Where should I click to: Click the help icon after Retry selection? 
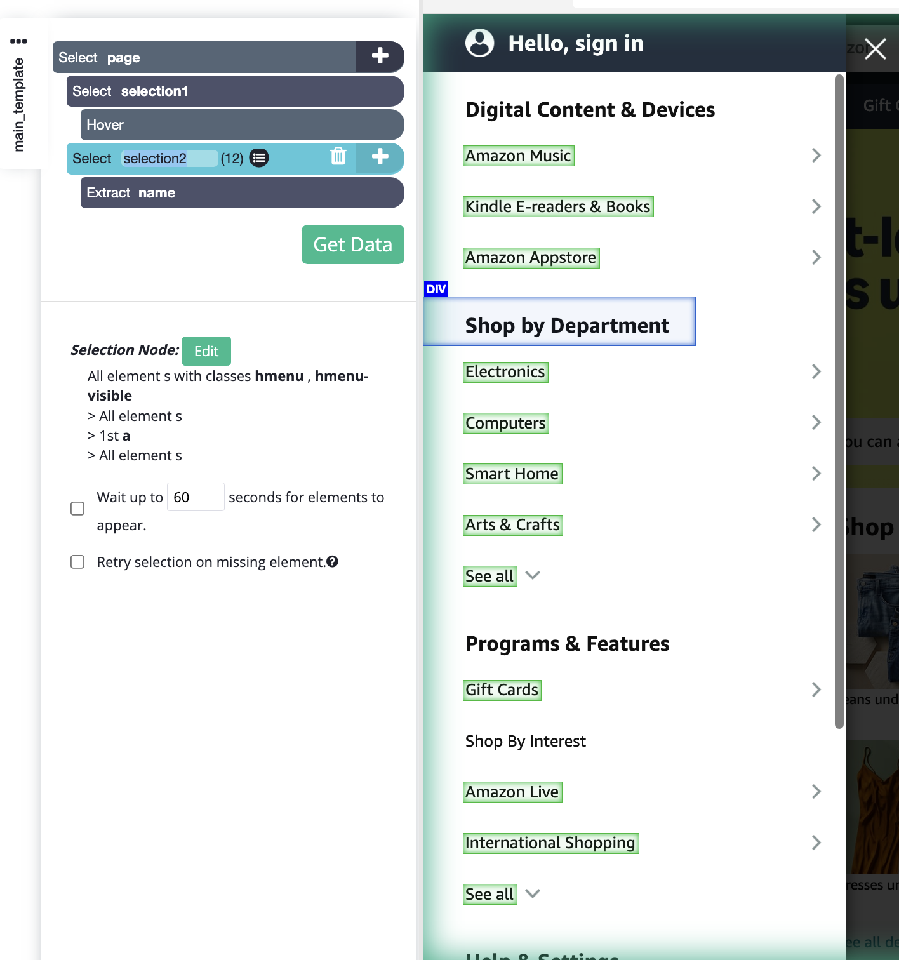333,562
